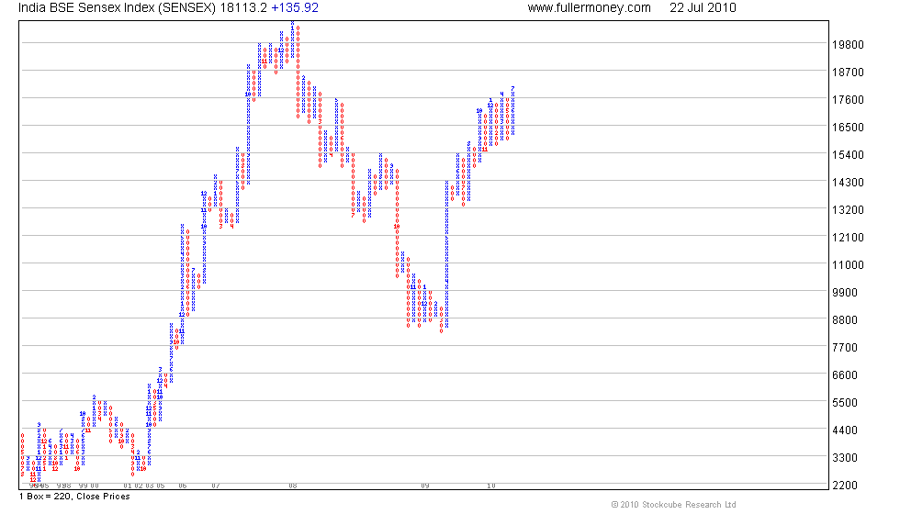900x514 pixels.
Task: Click the 2010 Stockcube Research Ltd copyright text
Action: click(x=673, y=505)
